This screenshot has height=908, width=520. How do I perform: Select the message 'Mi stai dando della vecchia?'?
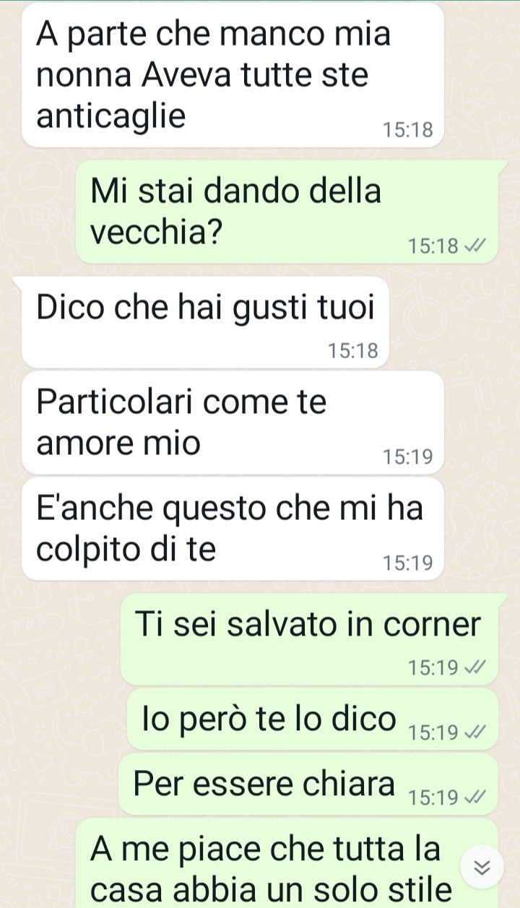[287, 212]
